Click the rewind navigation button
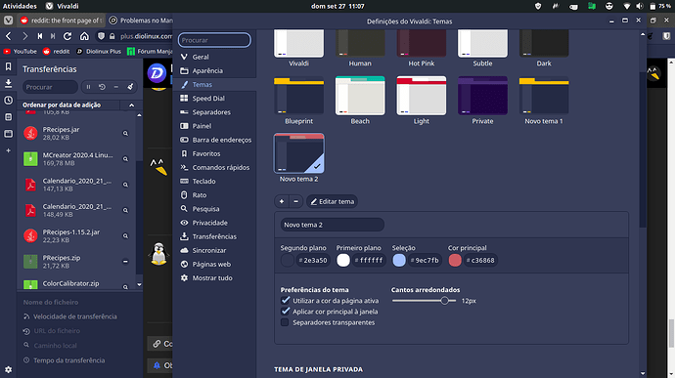Screen dimensions: 675x378 click(x=39, y=36)
